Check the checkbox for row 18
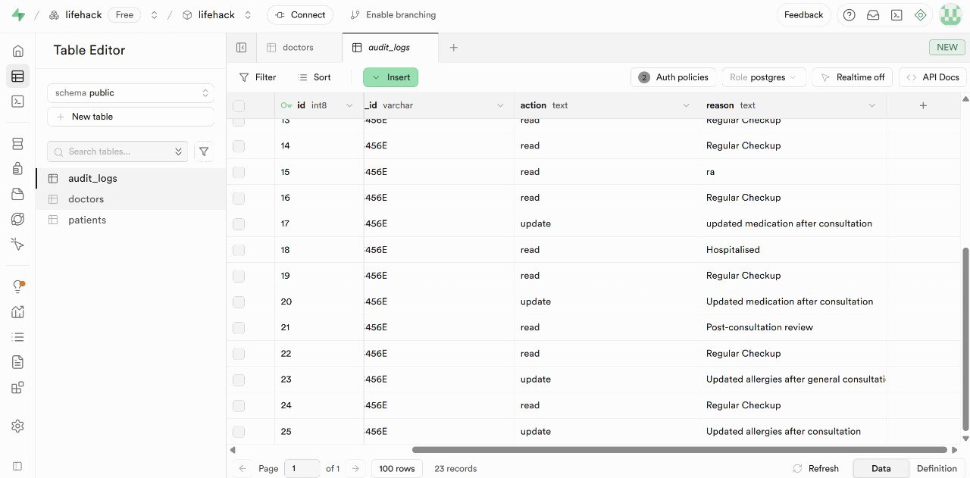 tap(239, 250)
